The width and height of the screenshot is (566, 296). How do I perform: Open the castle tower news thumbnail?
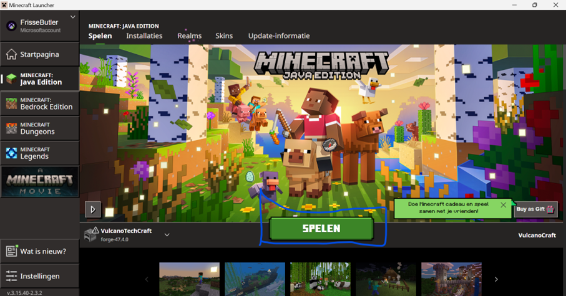(x=451, y=279)
